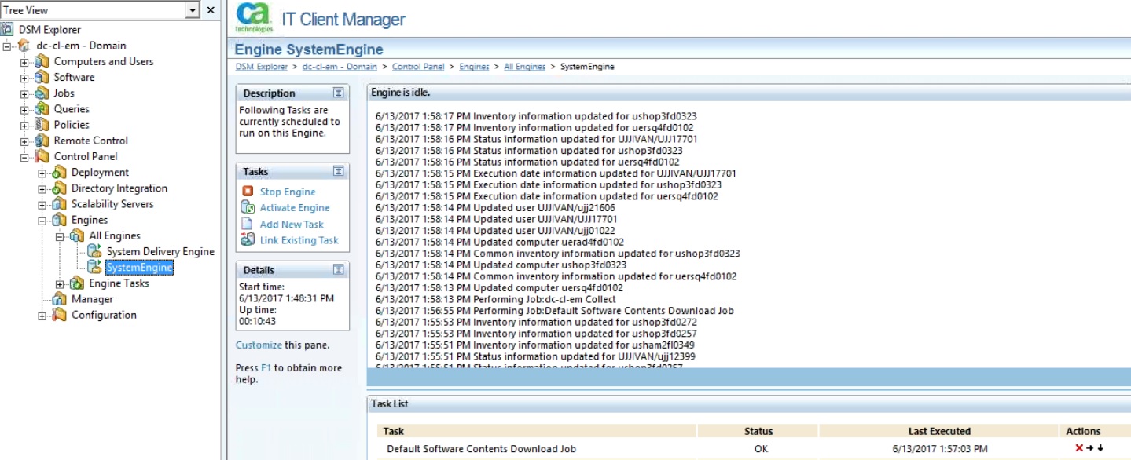Collapse the Control Panel tree node
The height and width of the screenshot is (460, 1131).
24,157
